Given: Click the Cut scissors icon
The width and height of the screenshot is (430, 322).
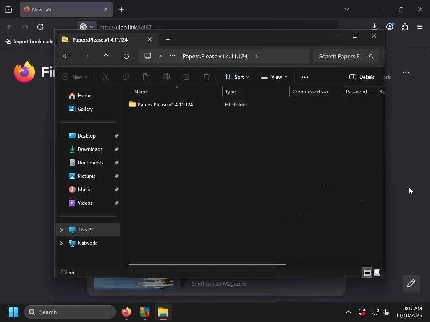Looking at the screenshot, I should click(x=105, y=77).
